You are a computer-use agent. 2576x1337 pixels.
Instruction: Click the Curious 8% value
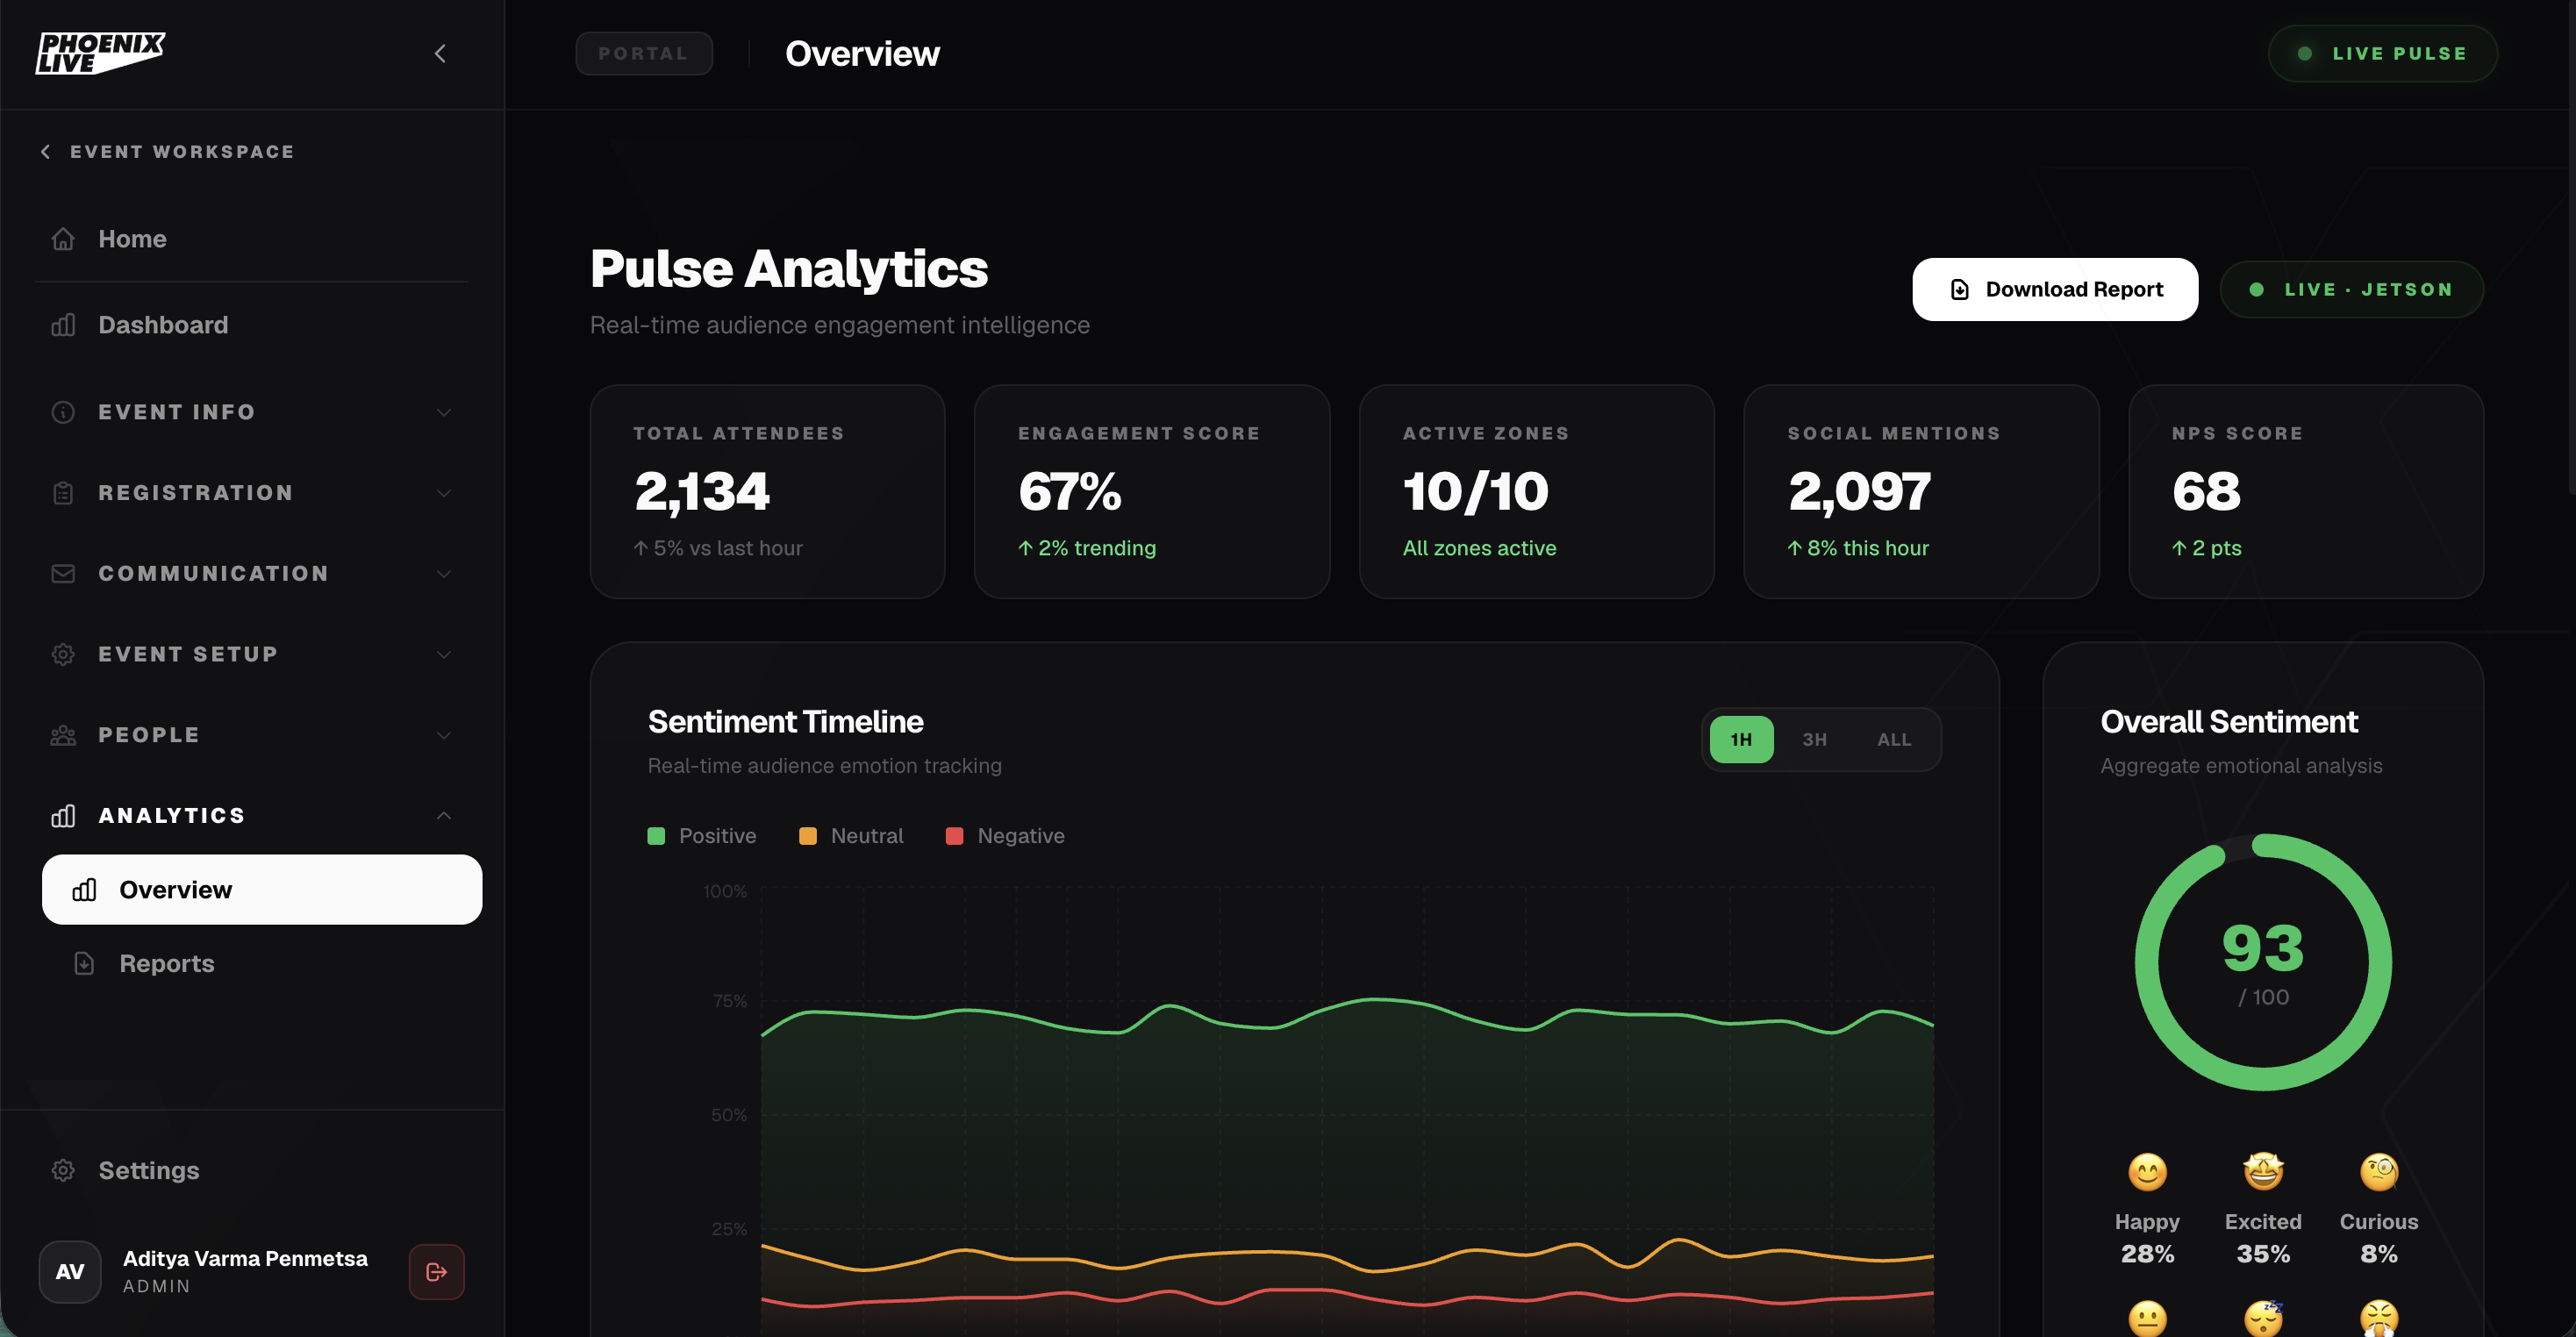(2379, 1254)
